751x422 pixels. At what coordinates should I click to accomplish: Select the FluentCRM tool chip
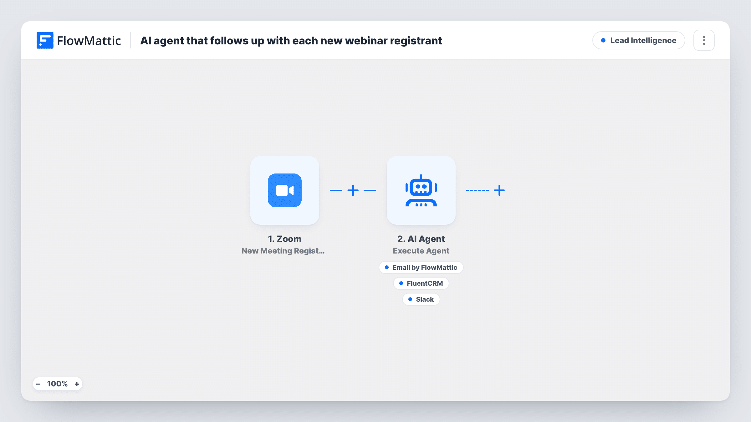coord(421,284)
